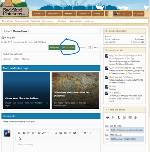Viewport: 150px width, 152px height.
Task: Open the Reviews tab
Action: [x=83, y=14]
